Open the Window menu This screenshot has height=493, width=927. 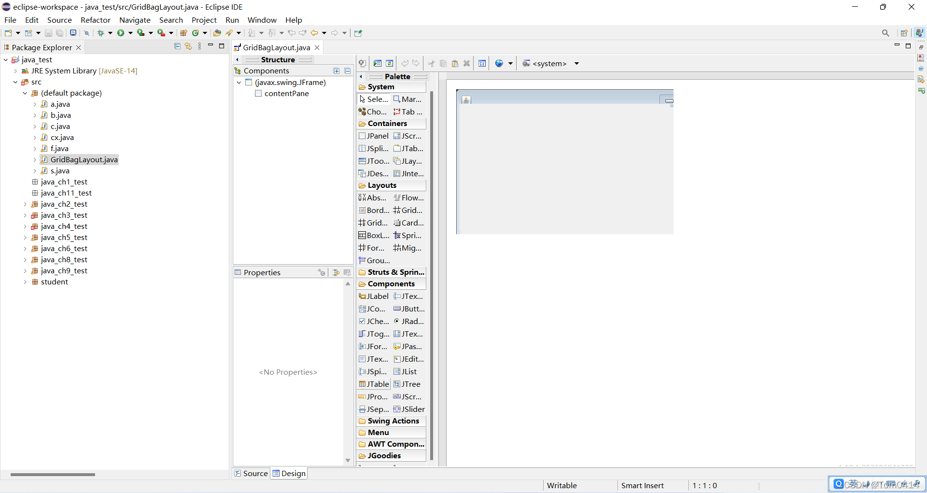pos(262,20)
